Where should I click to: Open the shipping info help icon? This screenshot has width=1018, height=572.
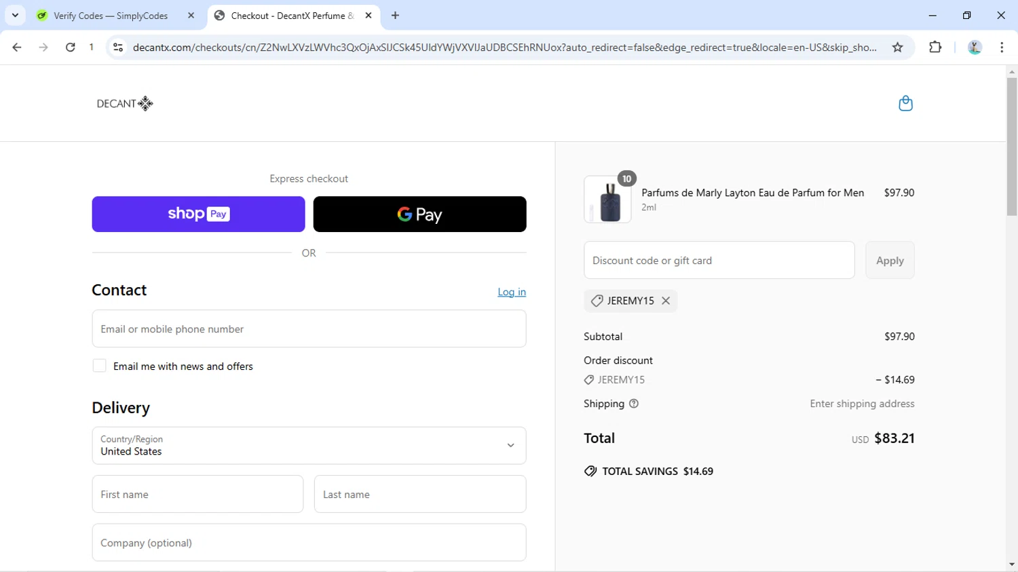(x=634, y=404)
